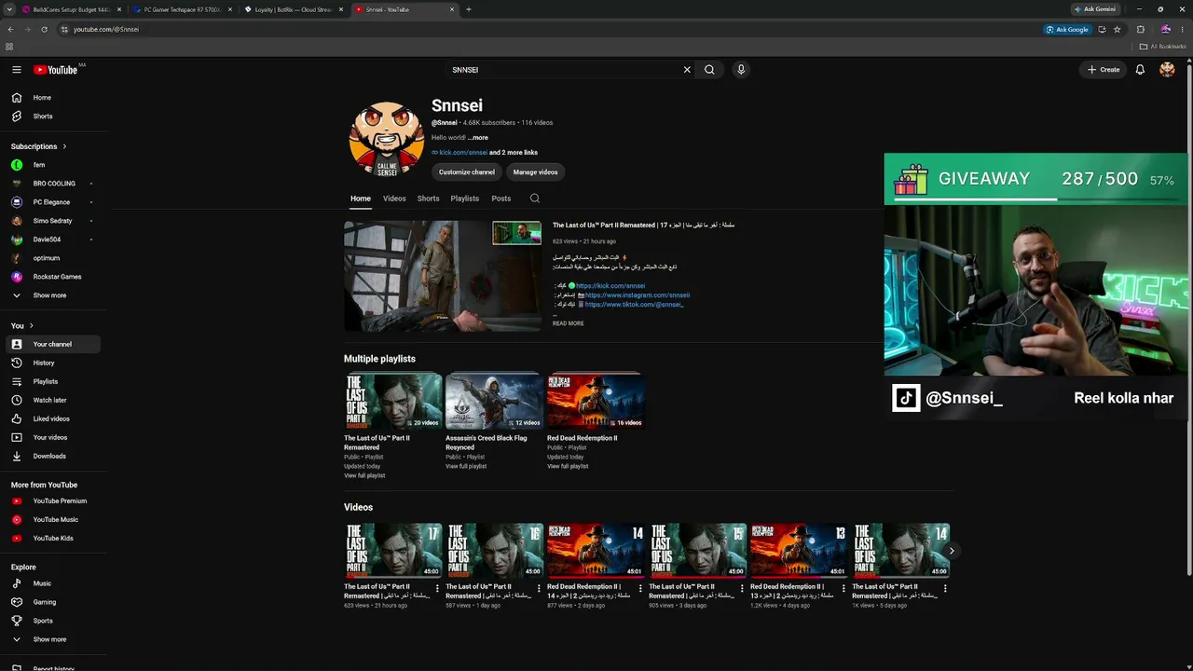Open YouTube notifications bell
Viewport: 1193px width, 671px height.
point(1140,70)
